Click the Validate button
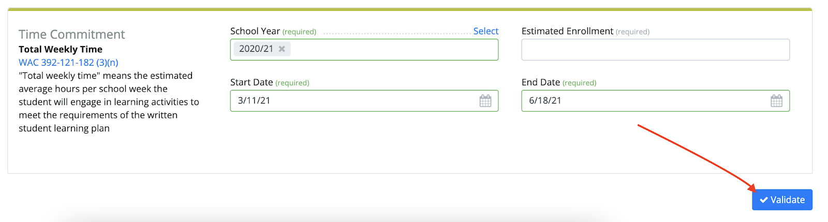The width and height of the screenshot is (828, 222). 782,200
